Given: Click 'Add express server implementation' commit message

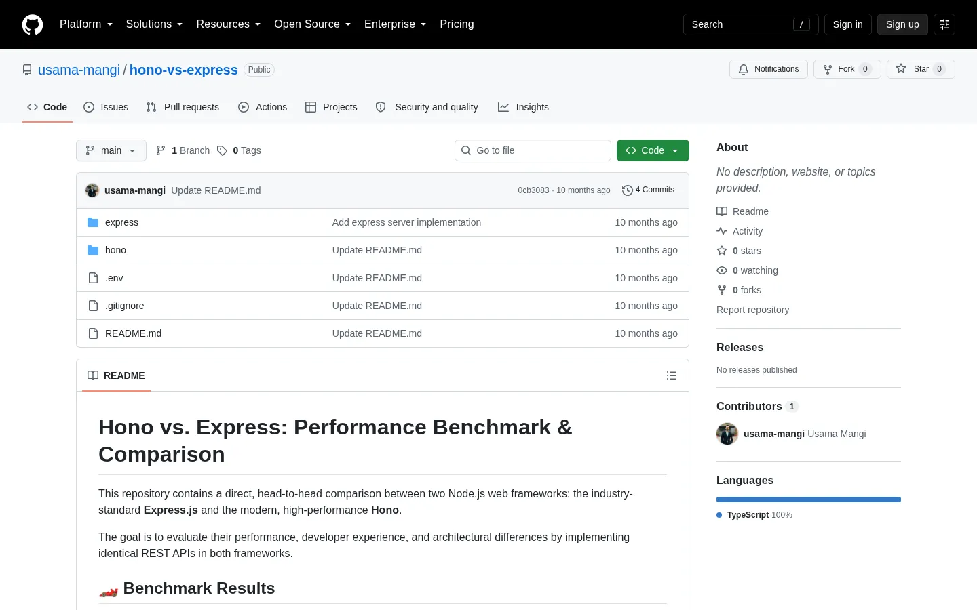Looking at the screenshot, I should (406, 222).
